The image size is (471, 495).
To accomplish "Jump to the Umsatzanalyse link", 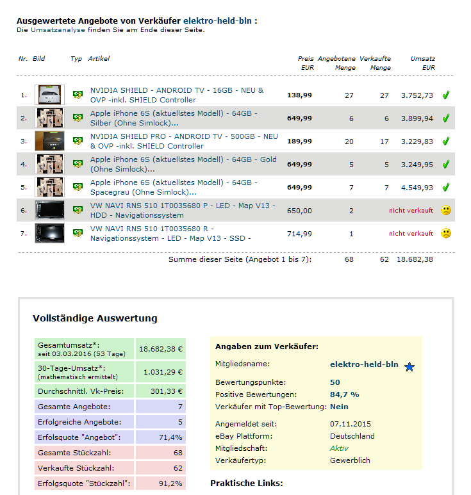I will pyautogui.click(x=58, y=30).
